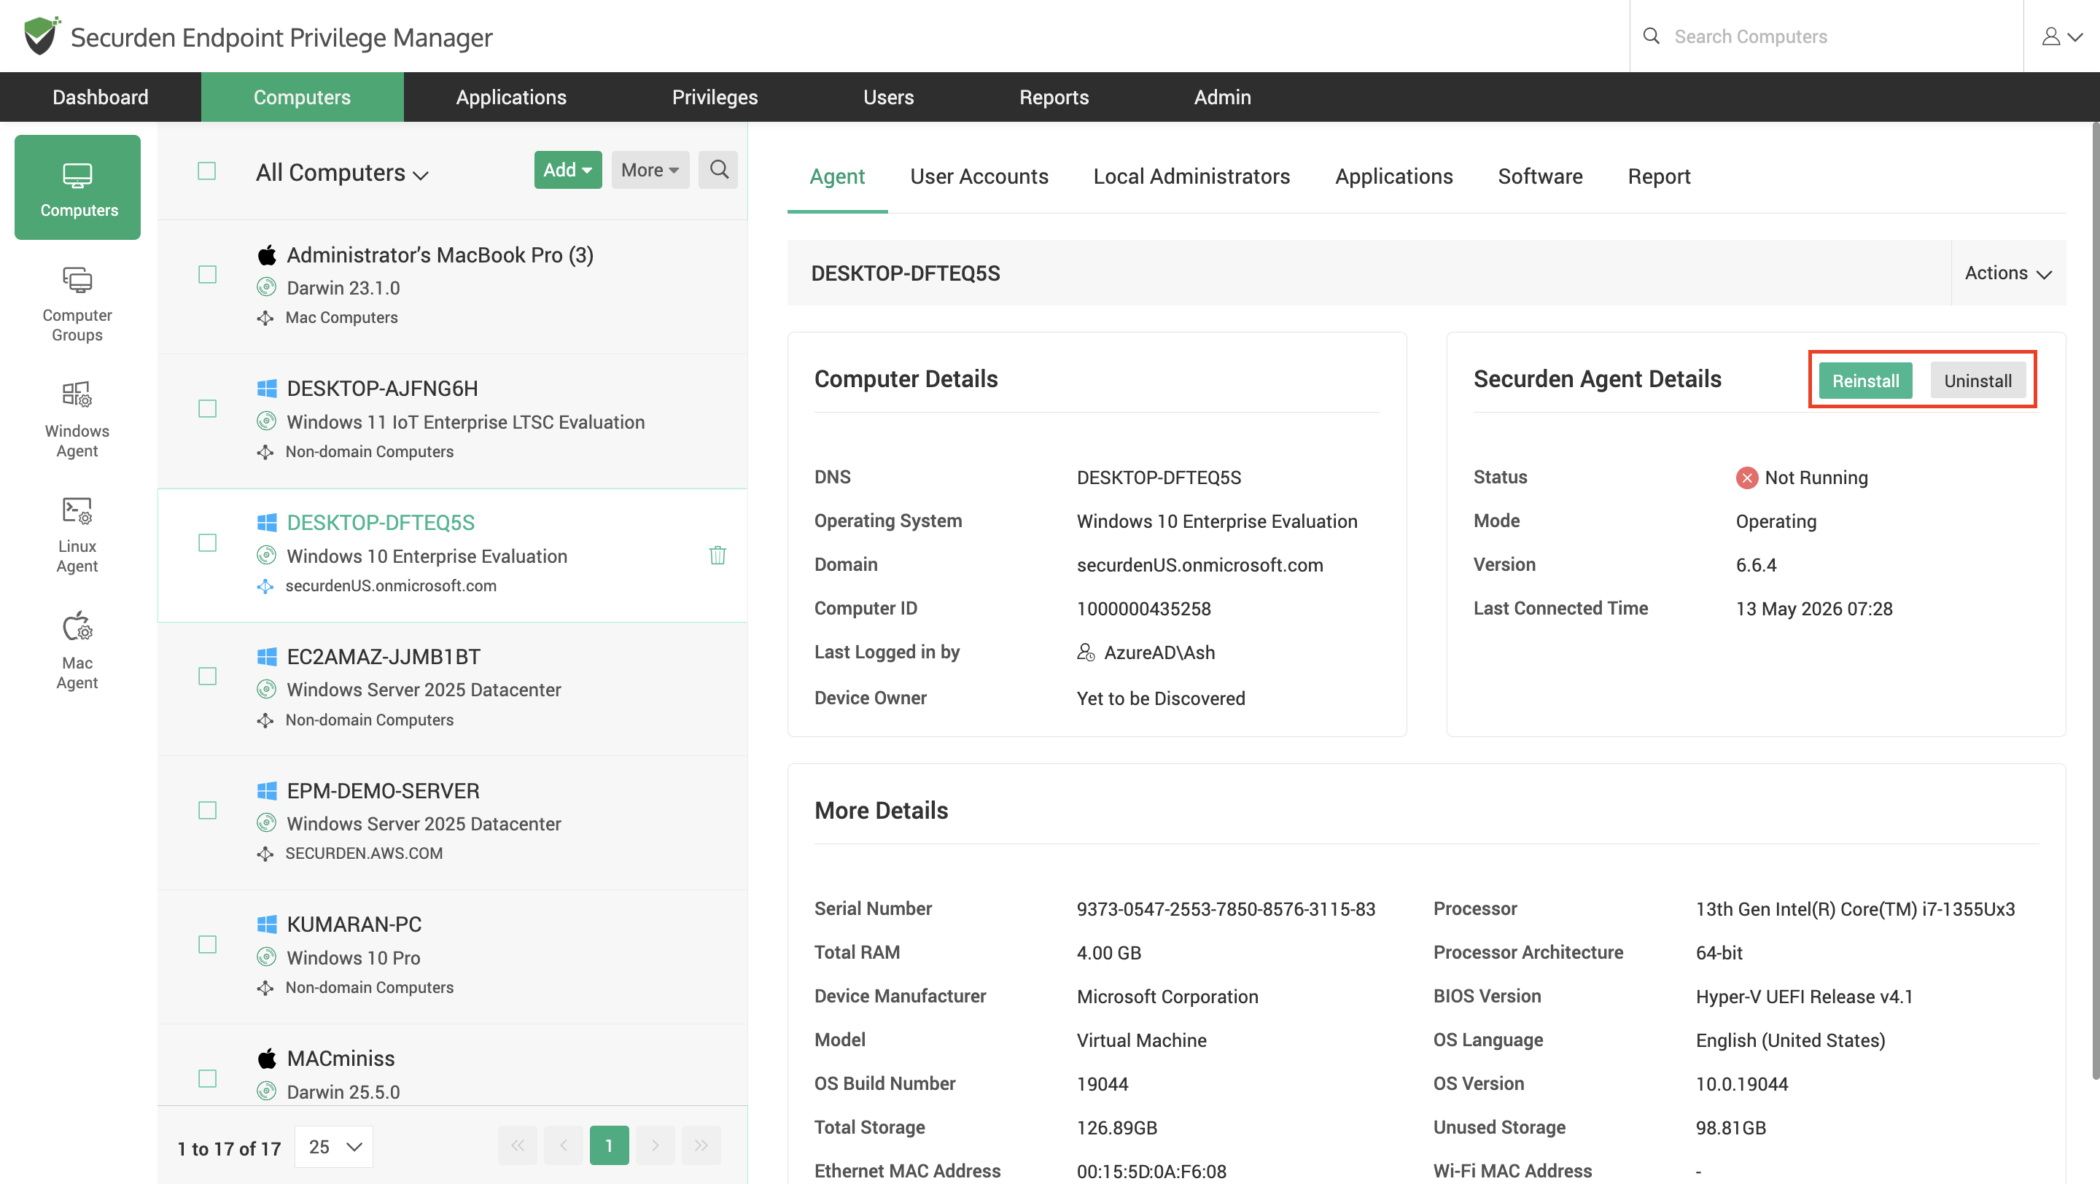
Task: Check the EC2AMAZ-JJMB1BT checkbox
Action: point(208,677)
